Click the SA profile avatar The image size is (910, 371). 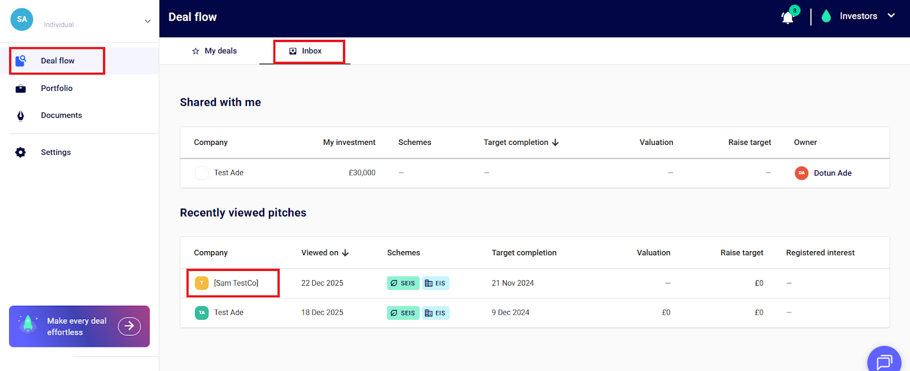tap(22, 19)
